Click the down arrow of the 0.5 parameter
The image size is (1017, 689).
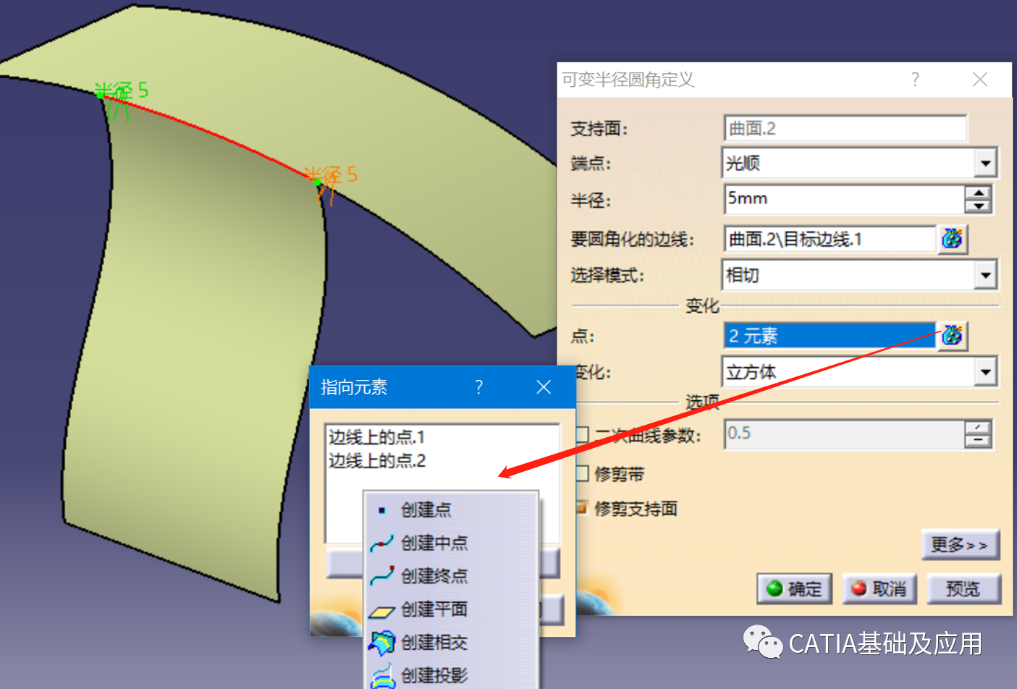(978, 441)
